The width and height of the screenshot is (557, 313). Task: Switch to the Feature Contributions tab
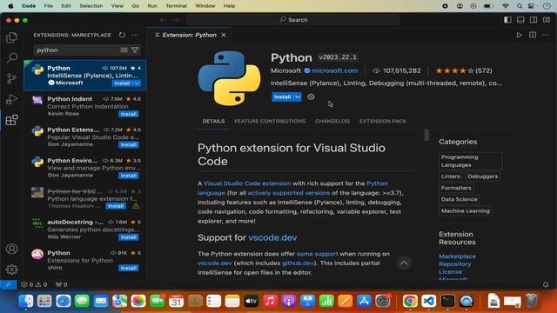point(270,121)
